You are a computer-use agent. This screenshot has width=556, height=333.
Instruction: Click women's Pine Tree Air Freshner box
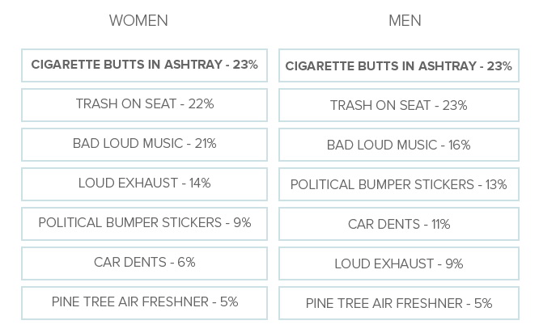coord(144,302)
